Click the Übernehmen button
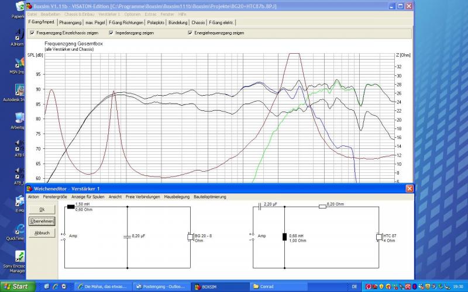 [42, 221]
